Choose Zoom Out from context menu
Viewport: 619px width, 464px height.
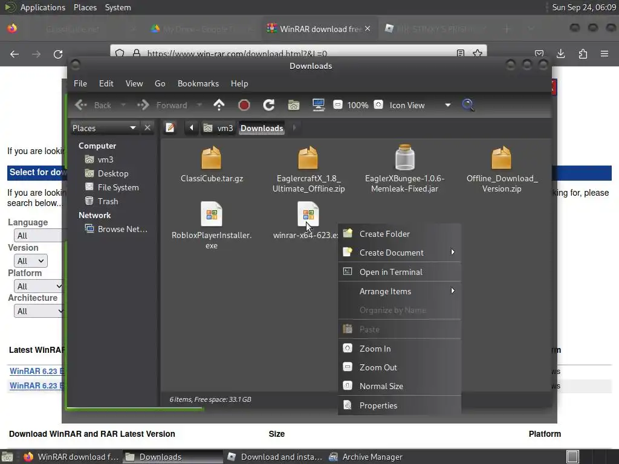coord(400,367)
